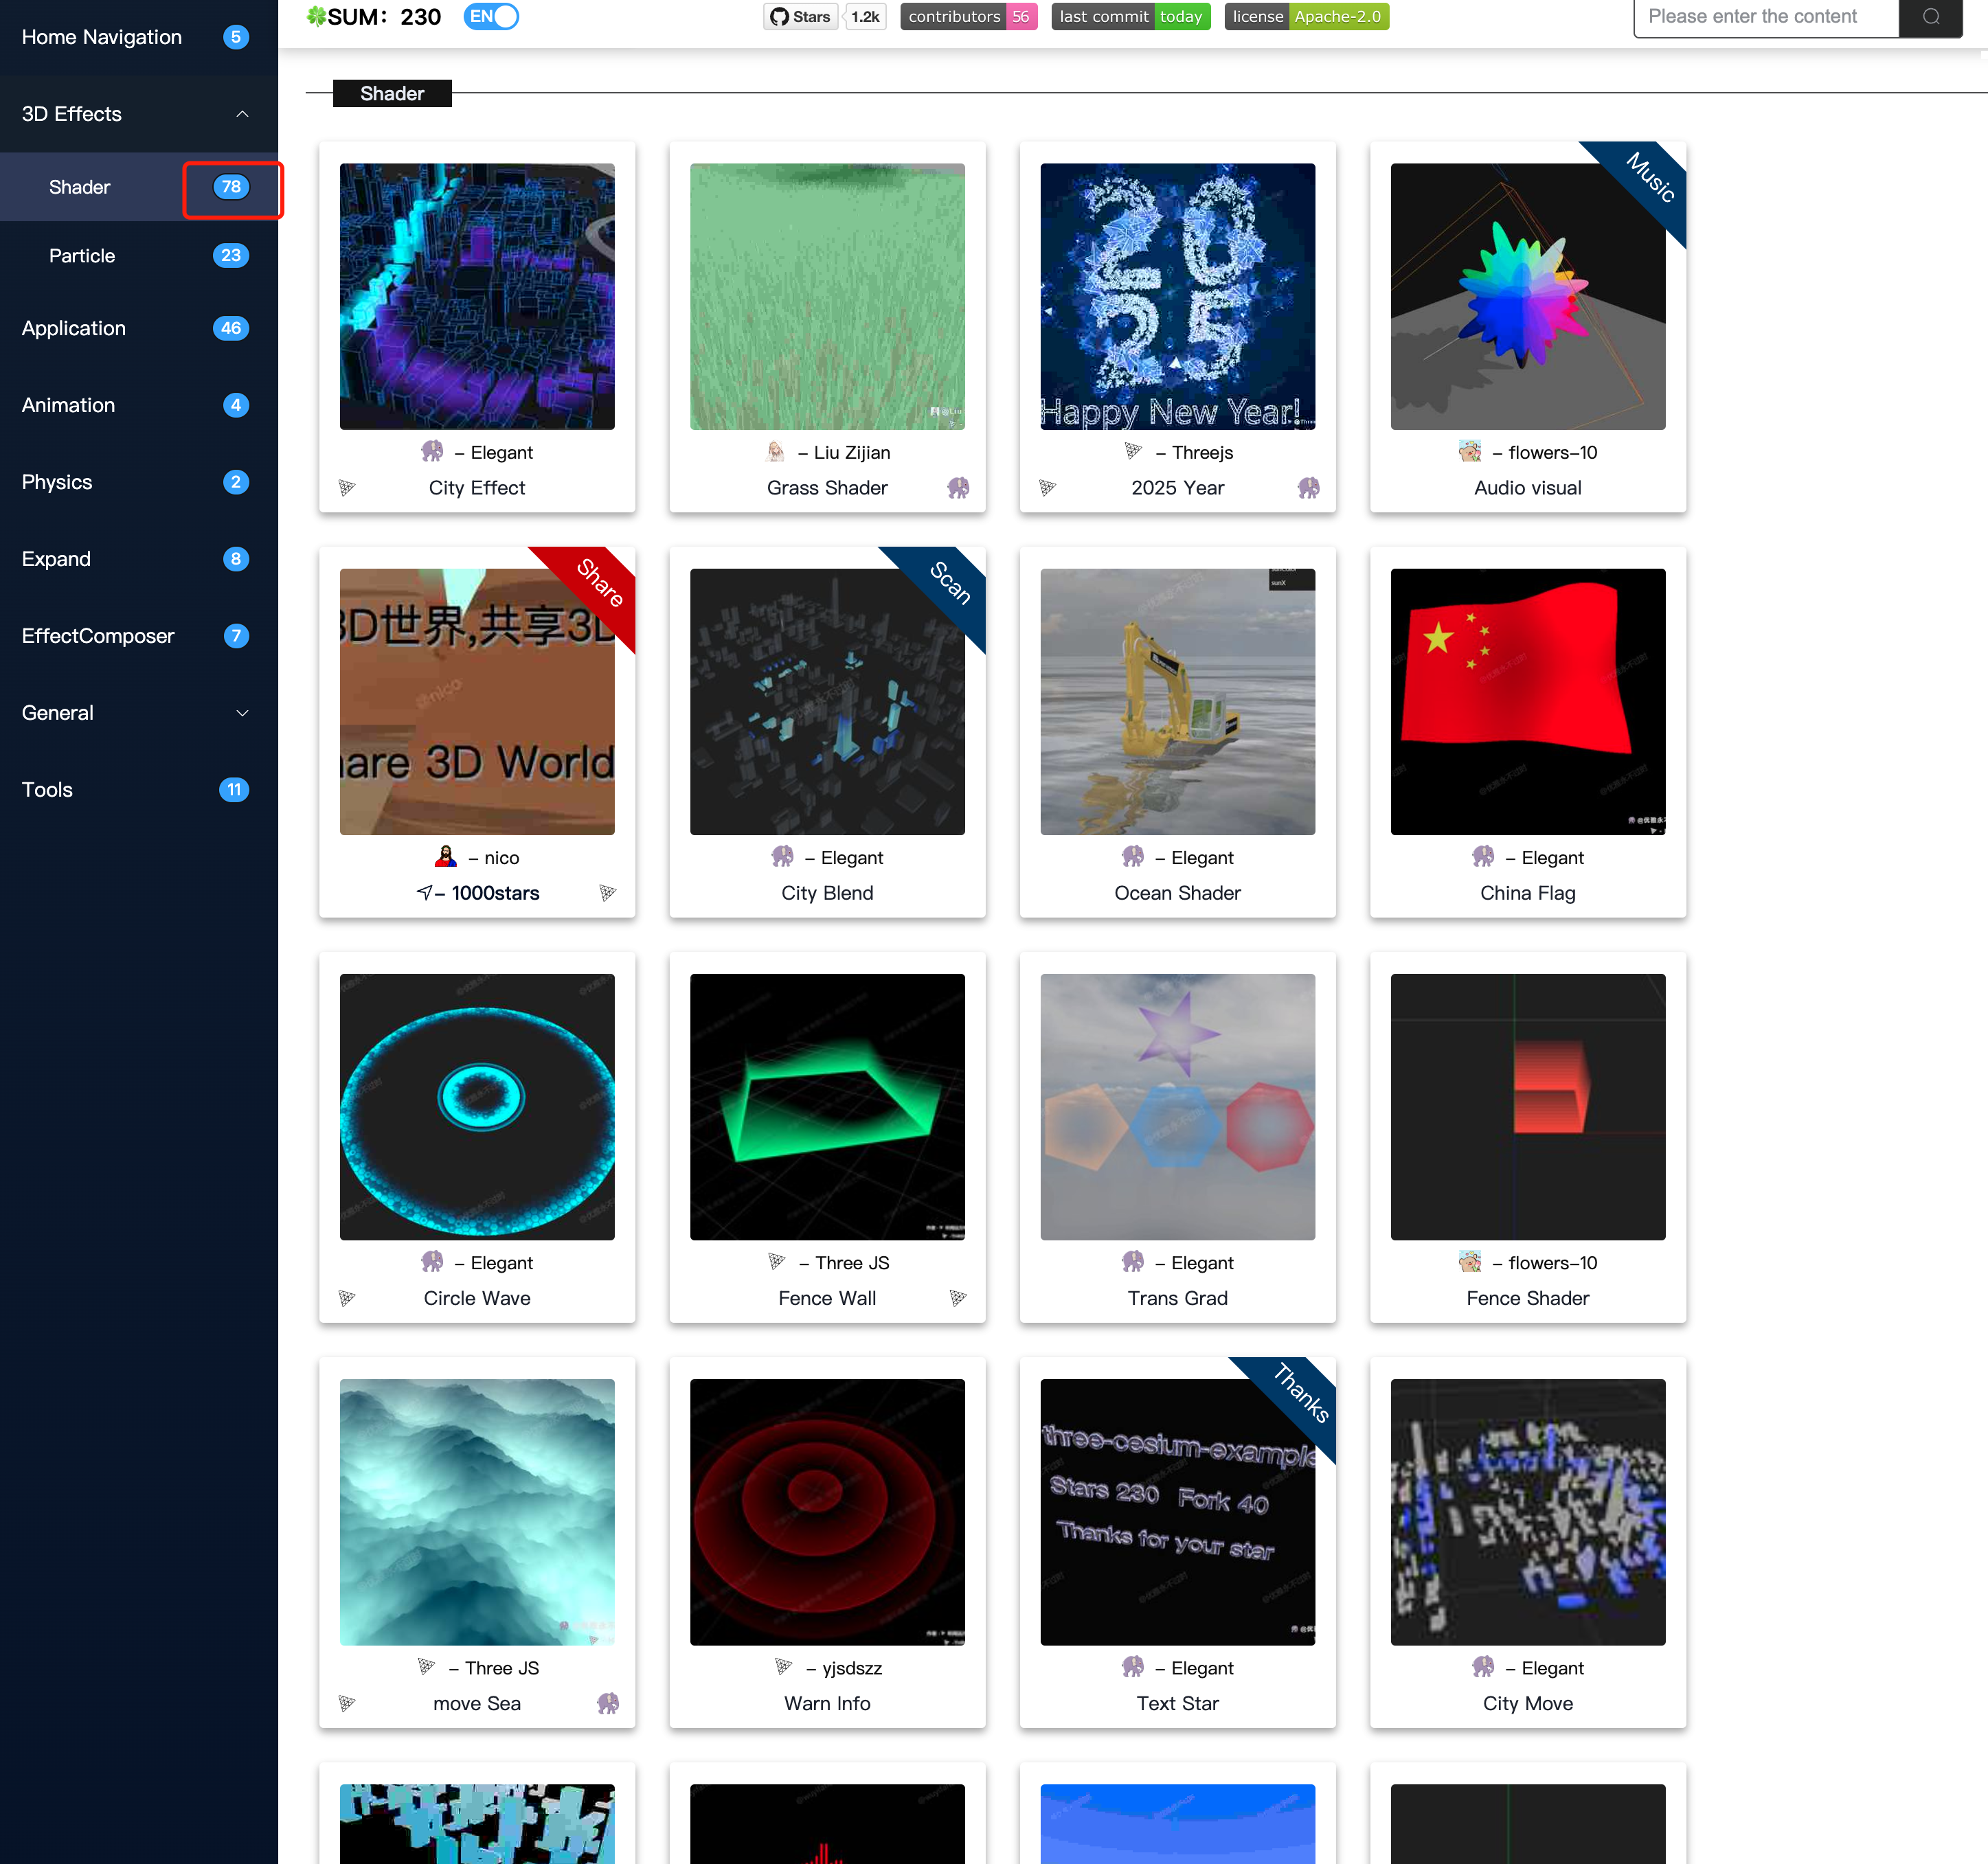This screenshot has width=1988, height=1864.
Task: Select the Shader submenu item
Action: (x=139, y=187)
